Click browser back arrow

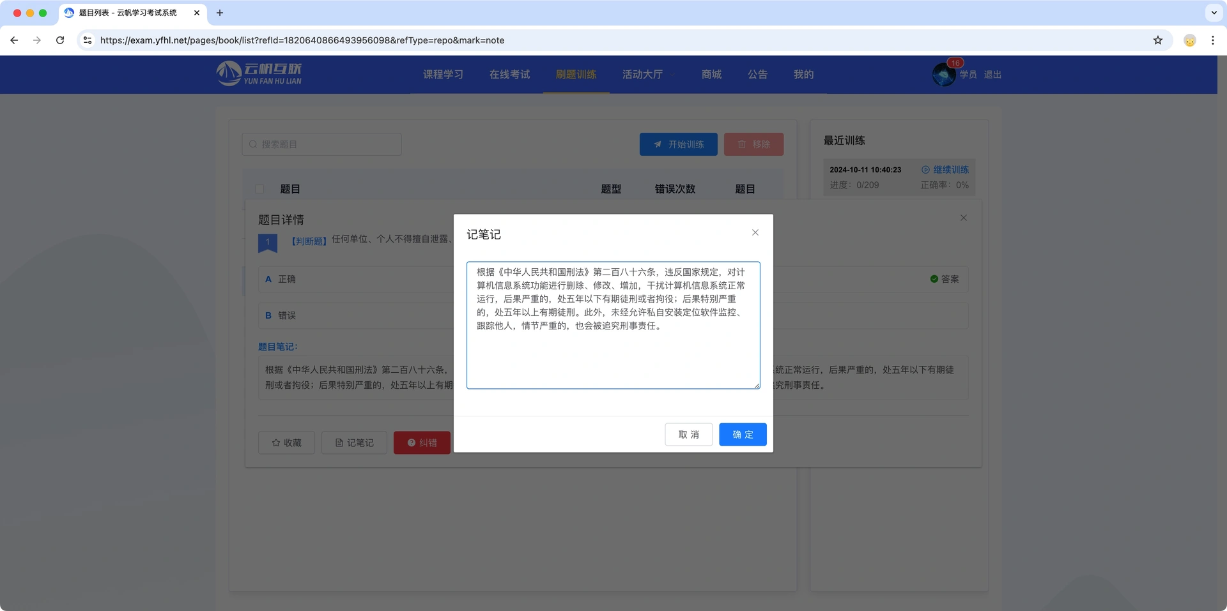pos(14,40)
